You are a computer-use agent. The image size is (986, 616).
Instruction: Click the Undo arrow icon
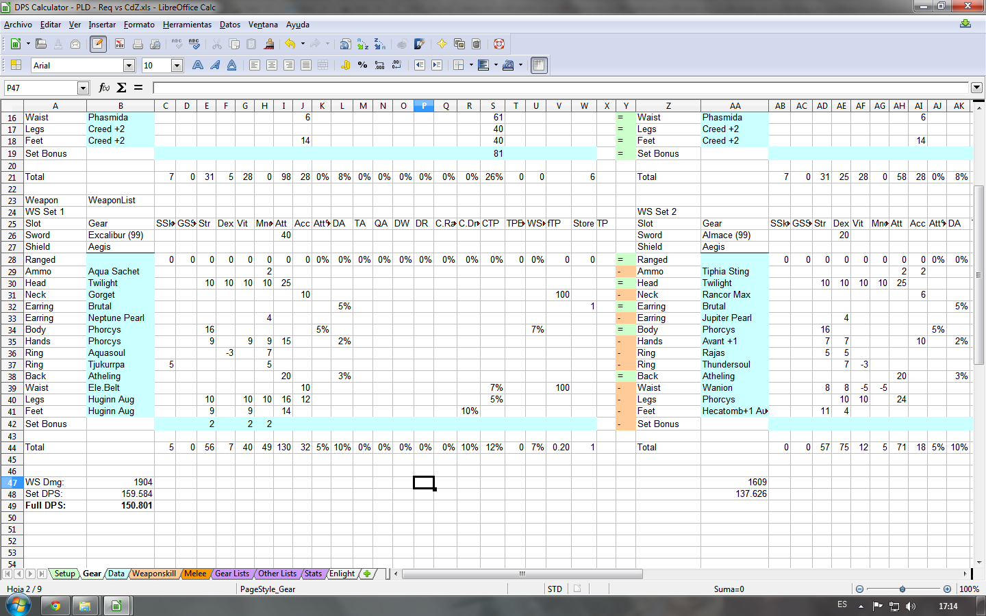click(290, 44)
